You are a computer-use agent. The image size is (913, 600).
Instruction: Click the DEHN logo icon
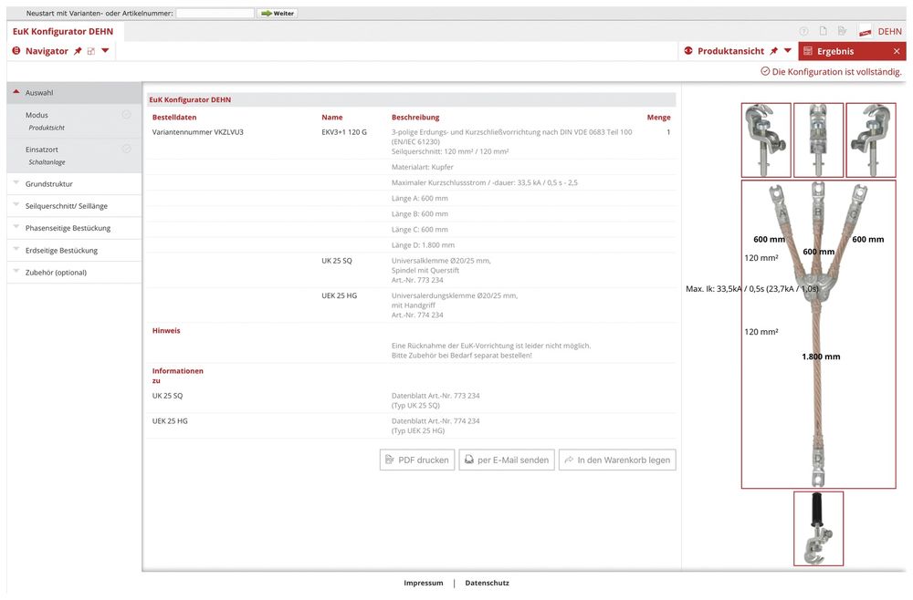(x=864, y=31)
